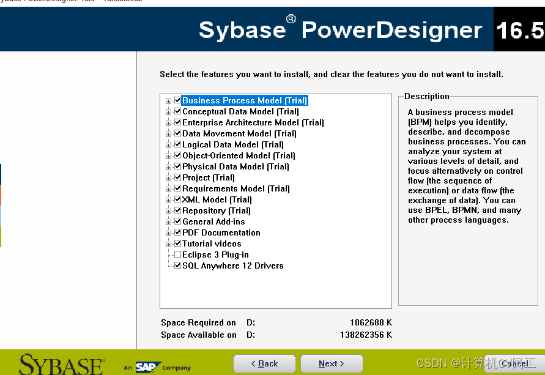This screenshot has width=545, height=375.
Task: Uncheck PDF Documentation checkbox
Action: tap(177, 232)
